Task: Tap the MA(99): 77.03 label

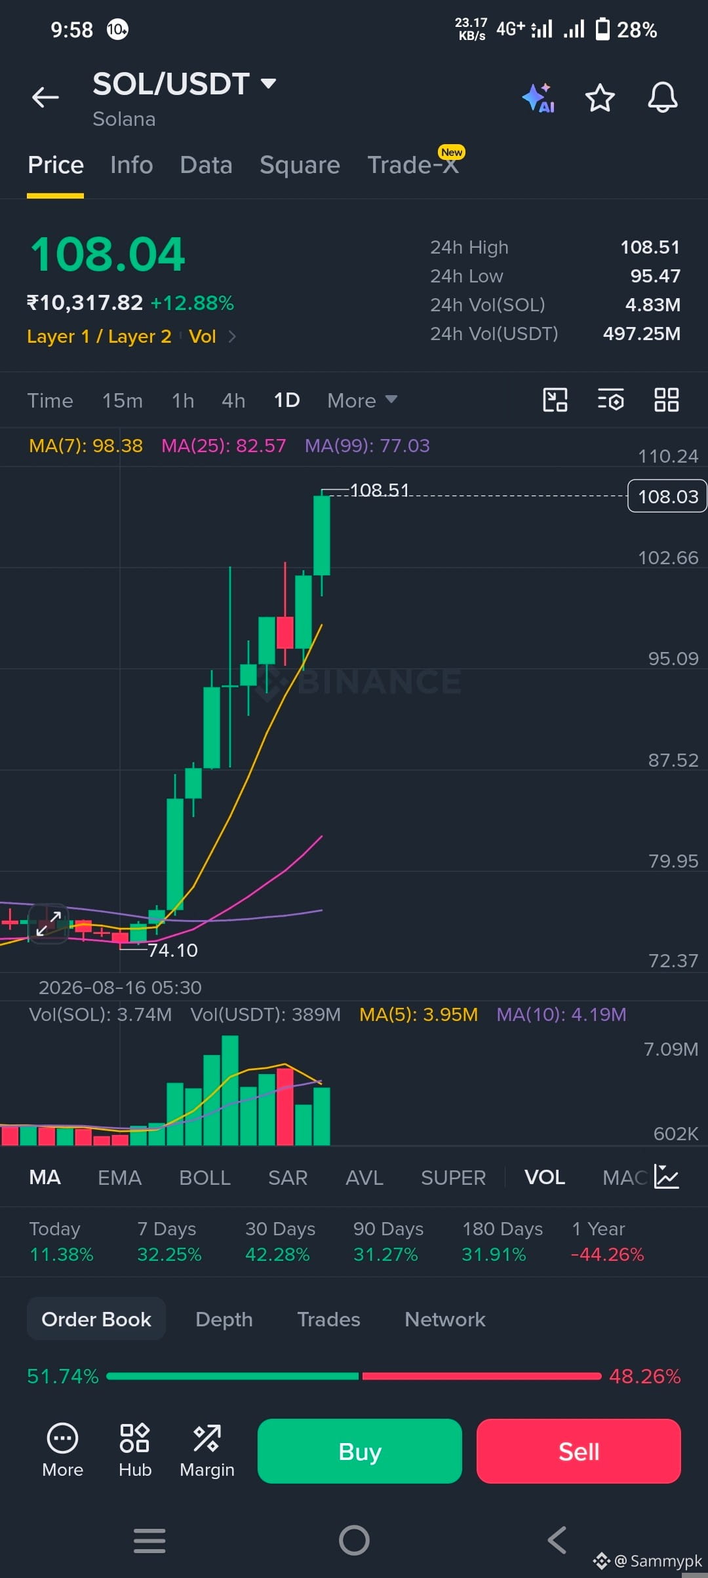Action: tap(367, 446)
